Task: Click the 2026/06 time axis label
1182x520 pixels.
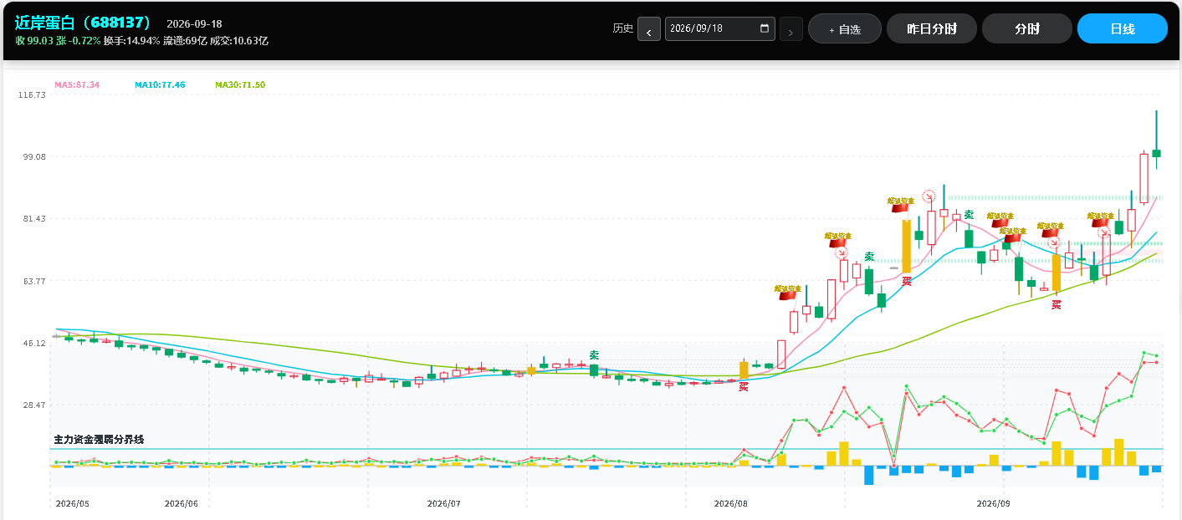Action: click(x=182, y=504)
